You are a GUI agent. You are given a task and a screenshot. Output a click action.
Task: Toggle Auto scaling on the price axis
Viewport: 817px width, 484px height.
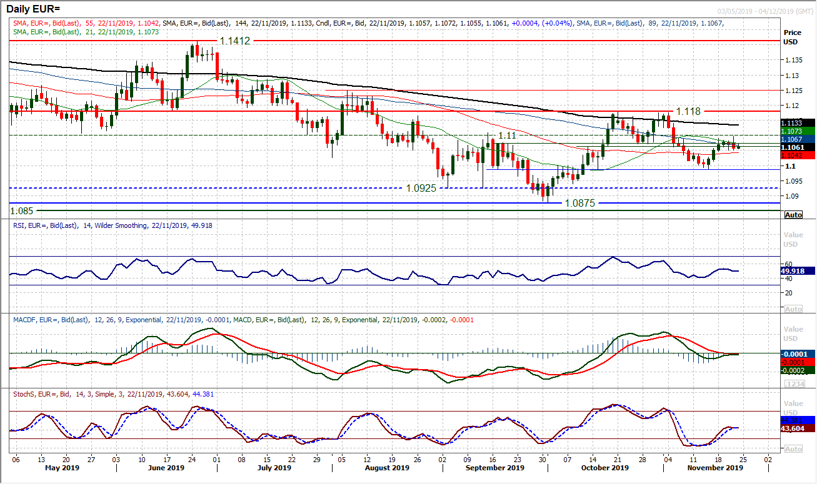click(793, 215)
